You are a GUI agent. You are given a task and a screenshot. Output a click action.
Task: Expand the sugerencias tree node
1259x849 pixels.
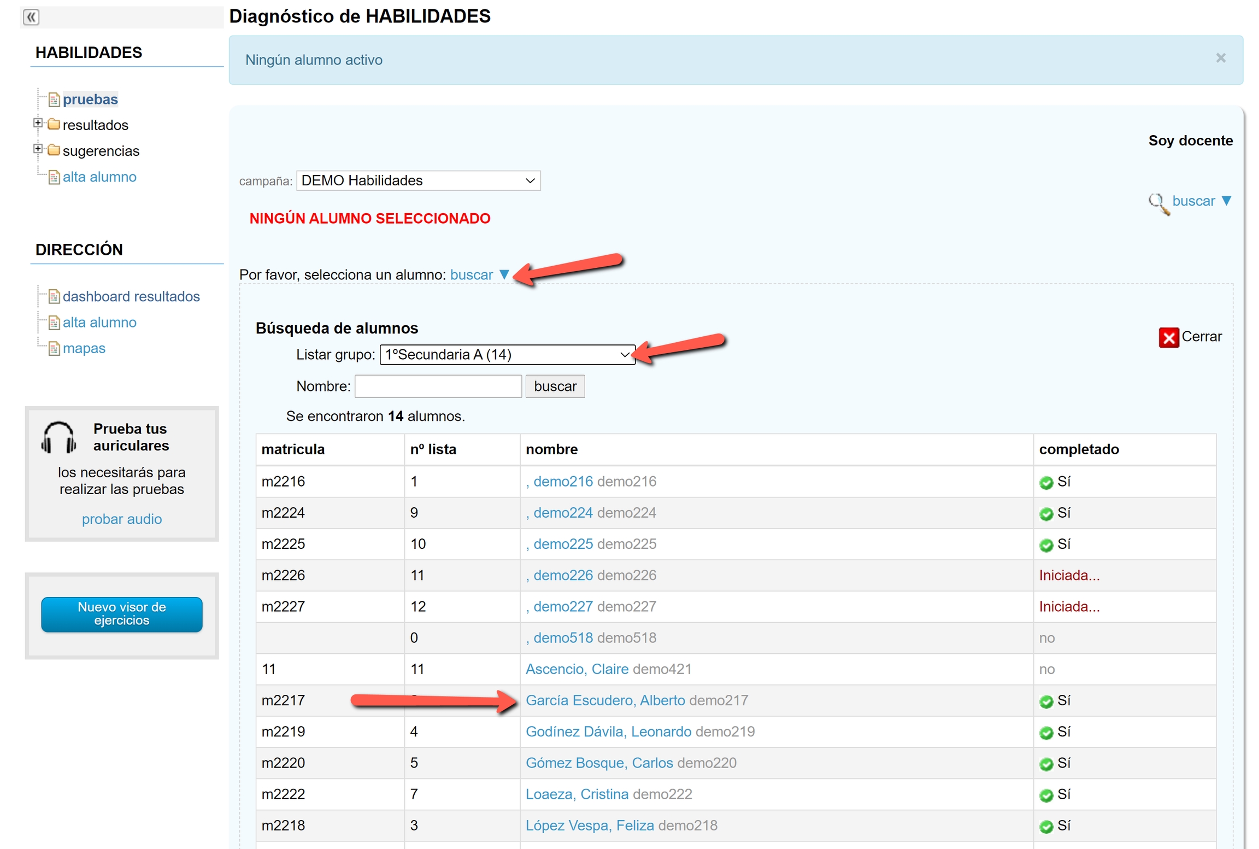pyautogui.click(x=38, y=149)
